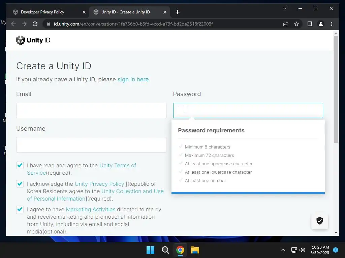Open taskbar Search
345x258 pixels.
[x=165, y=250]
